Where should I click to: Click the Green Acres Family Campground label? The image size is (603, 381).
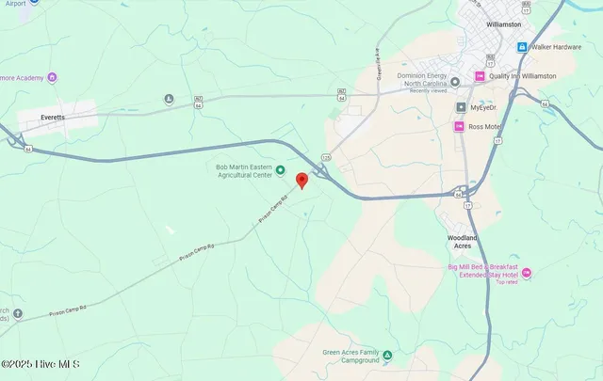(350, 356)
